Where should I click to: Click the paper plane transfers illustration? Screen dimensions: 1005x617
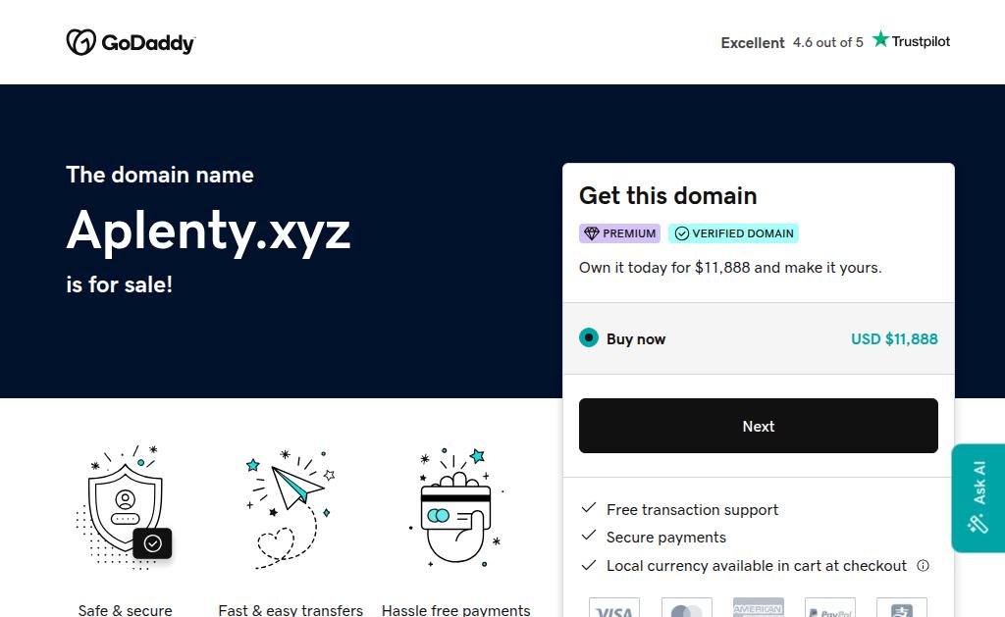[x=291, y=507]
